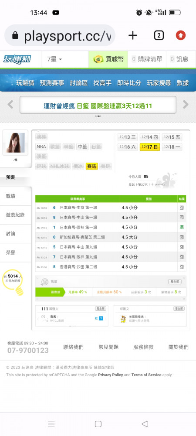Open the 常見問題 footer link

coord(108,347)
